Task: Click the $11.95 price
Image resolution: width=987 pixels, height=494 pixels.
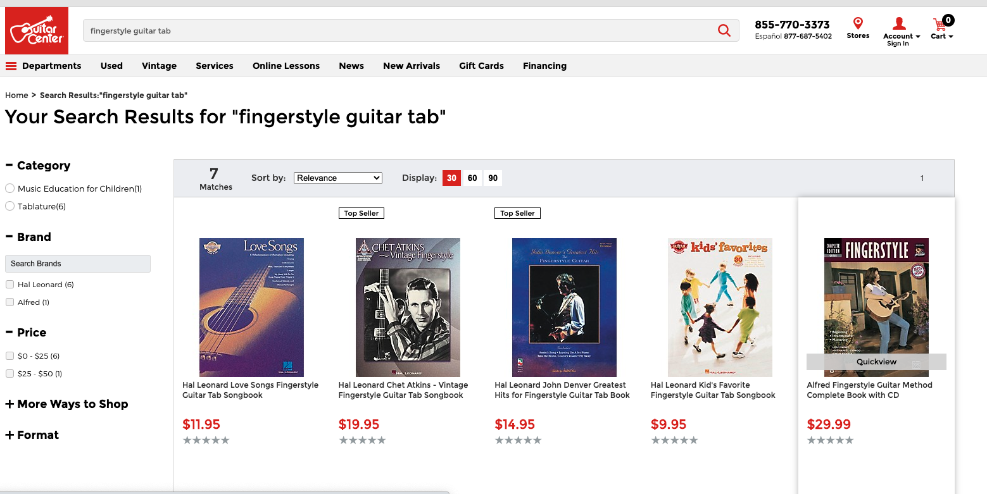Action: (201, 424)
